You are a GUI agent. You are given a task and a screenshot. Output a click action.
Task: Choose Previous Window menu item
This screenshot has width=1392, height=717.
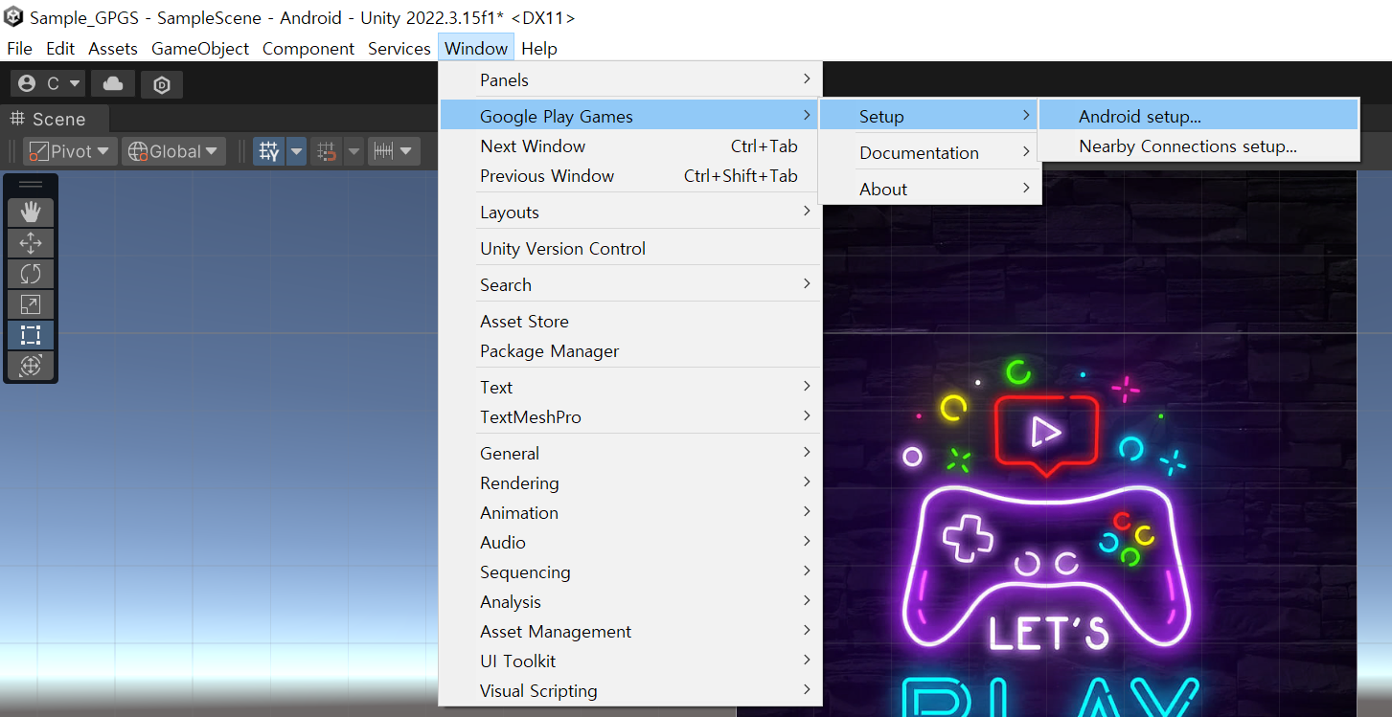[630, 175]
